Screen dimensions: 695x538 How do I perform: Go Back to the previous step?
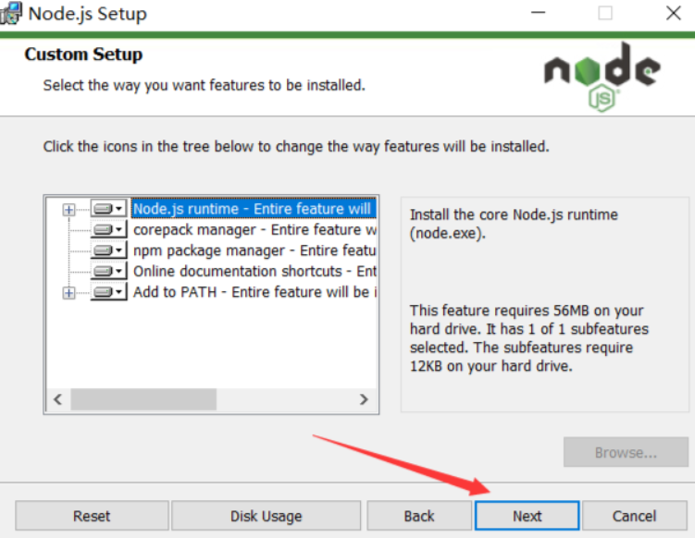pyautogui.click(x=419, y=516)
